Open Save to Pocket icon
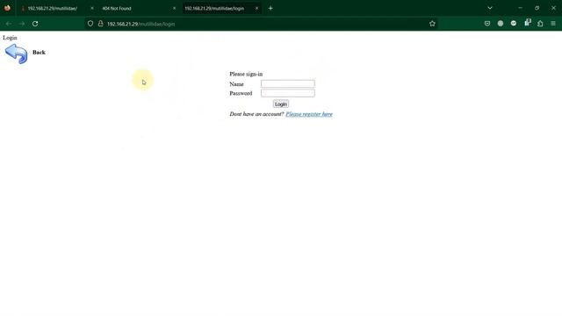 (487, 24)
